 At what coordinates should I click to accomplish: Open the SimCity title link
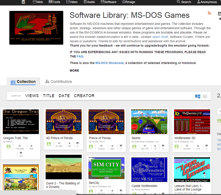point(94,183)
